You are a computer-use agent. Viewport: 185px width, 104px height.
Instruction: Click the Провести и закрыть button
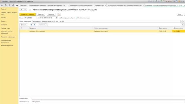click(28, 14)
